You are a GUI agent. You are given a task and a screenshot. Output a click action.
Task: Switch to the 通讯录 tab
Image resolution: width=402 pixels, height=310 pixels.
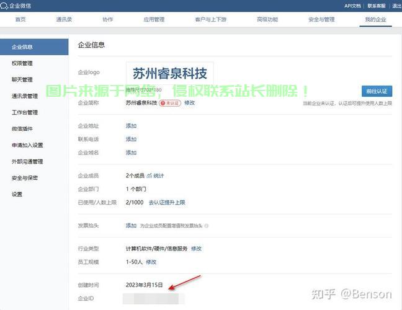point(64,19)
